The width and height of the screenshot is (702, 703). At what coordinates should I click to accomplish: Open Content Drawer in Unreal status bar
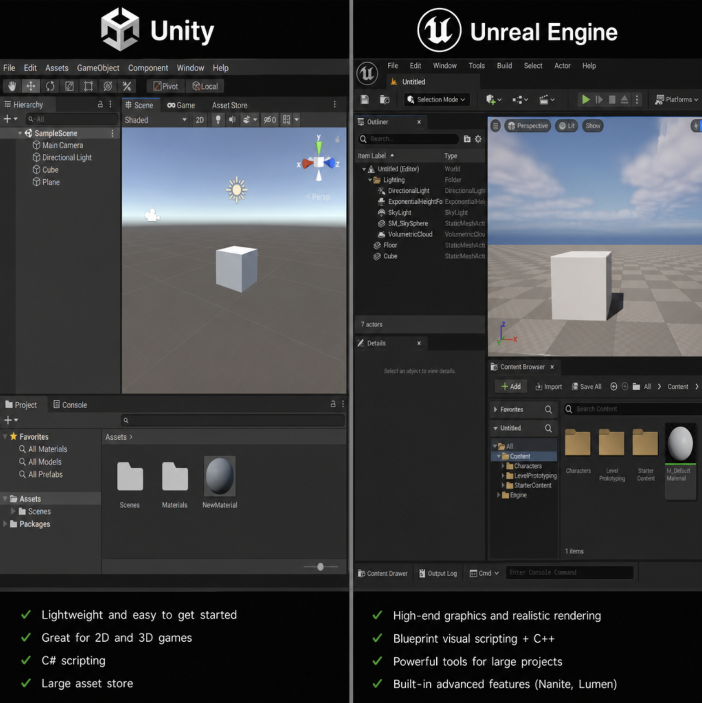pyautogui.click(x=382, y=573)
